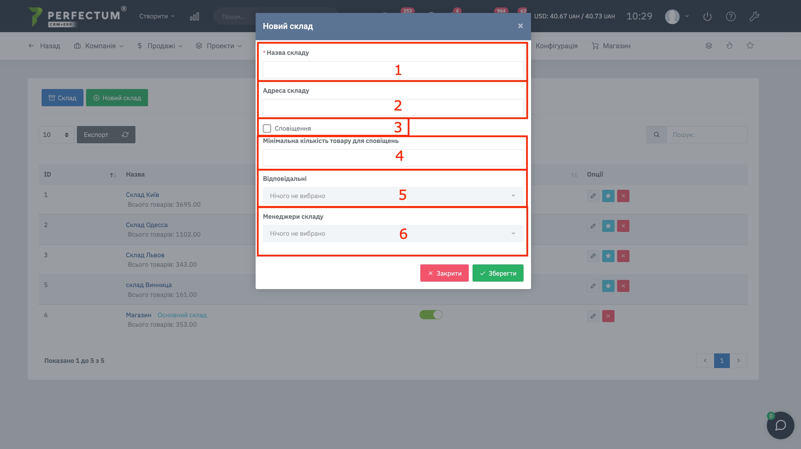Open the help question mark icon
Image resolution: width=801 pixels, height=449 pixels.
731,16
